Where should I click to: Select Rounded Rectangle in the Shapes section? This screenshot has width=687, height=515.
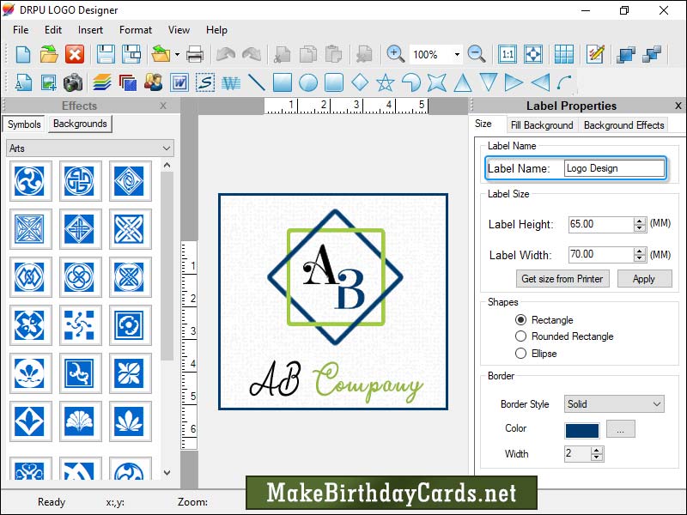coord(521,336)
